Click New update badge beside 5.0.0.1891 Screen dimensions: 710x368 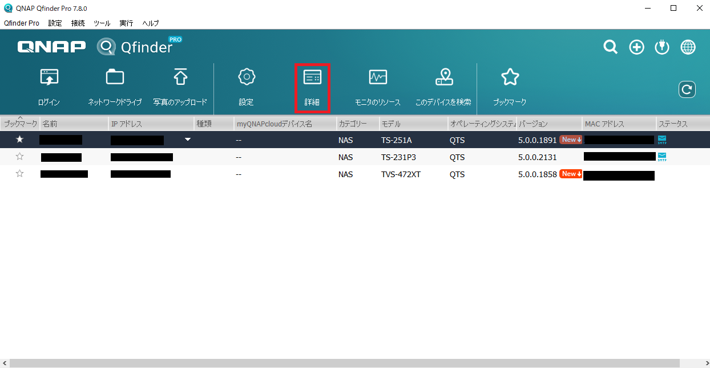(x=571, y=140)
